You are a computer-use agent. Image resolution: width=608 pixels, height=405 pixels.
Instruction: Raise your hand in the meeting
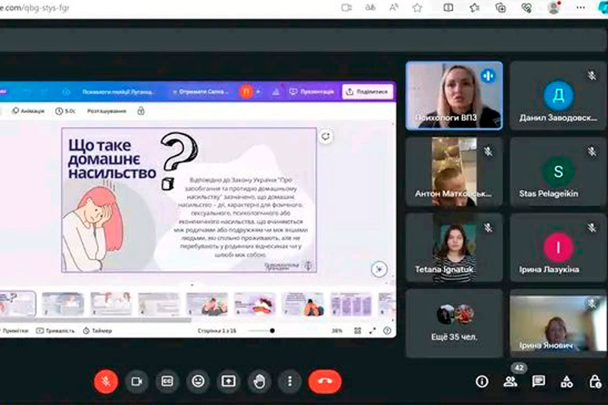pos(259,381)
